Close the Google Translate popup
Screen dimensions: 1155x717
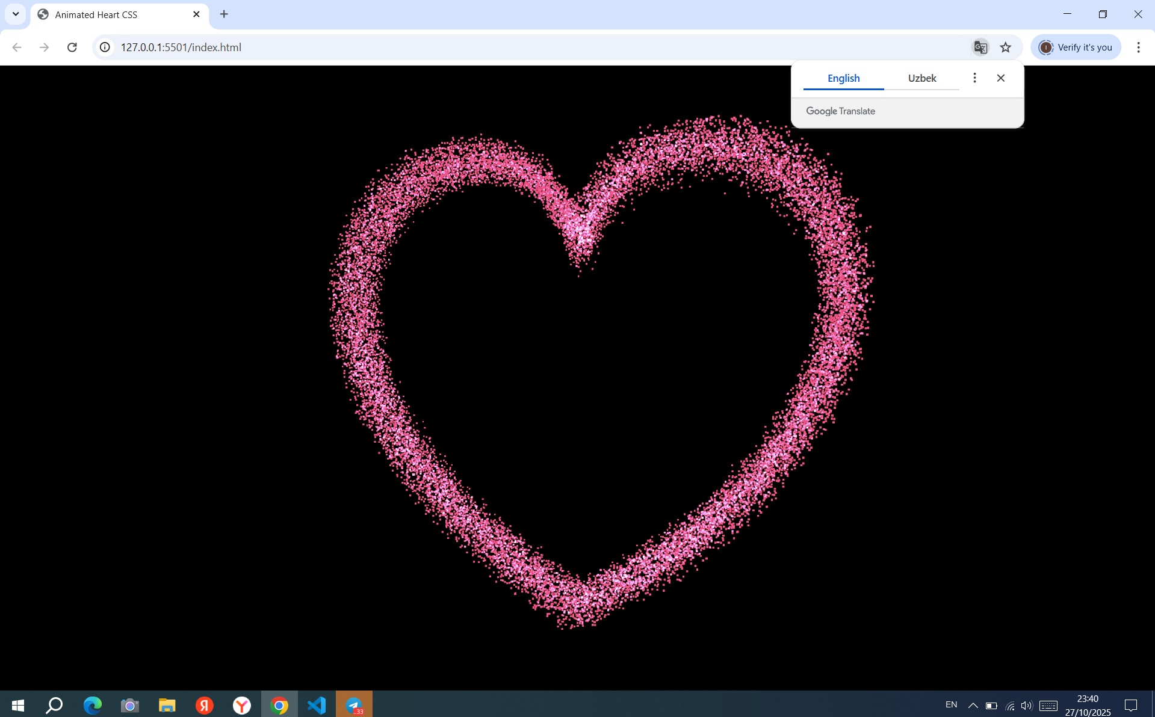[1001, 78]
